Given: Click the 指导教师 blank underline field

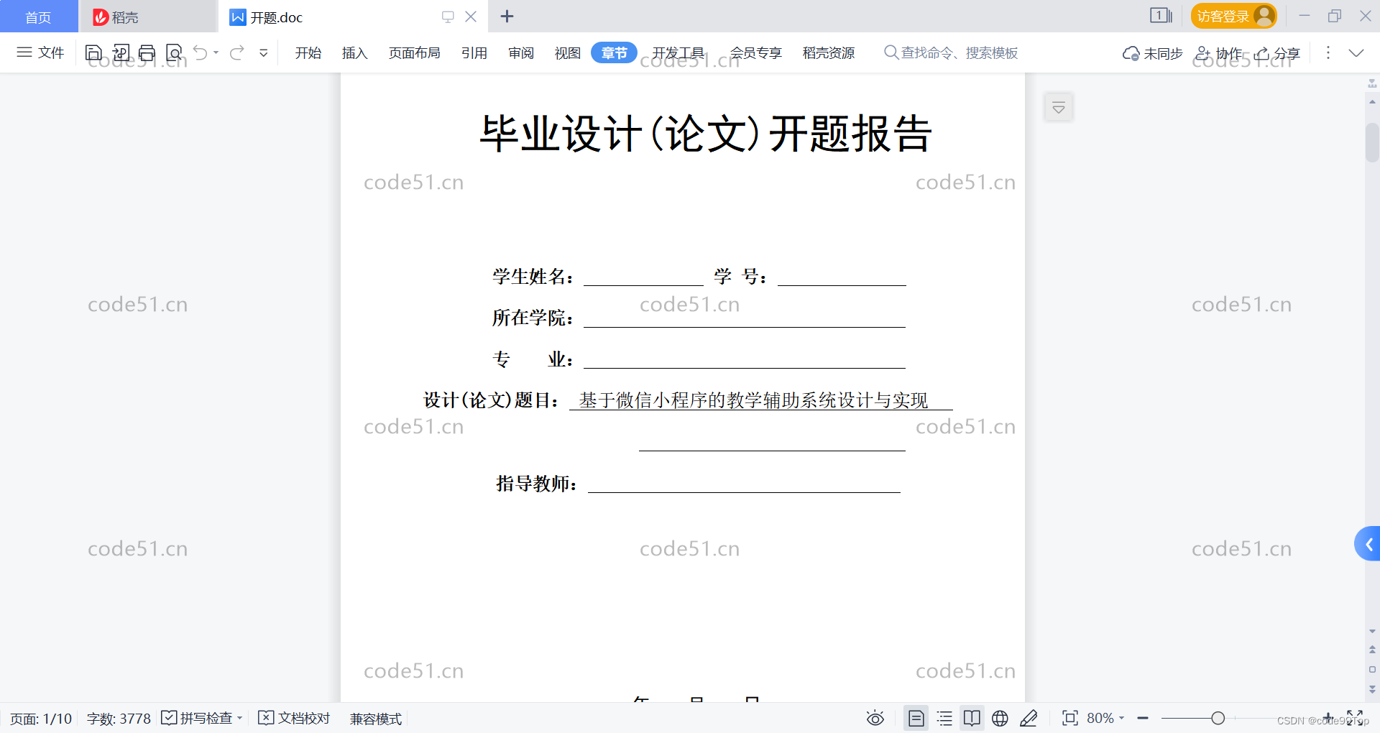Looking at the screenshot, I should pyautogui.click(x=744, y=484).
